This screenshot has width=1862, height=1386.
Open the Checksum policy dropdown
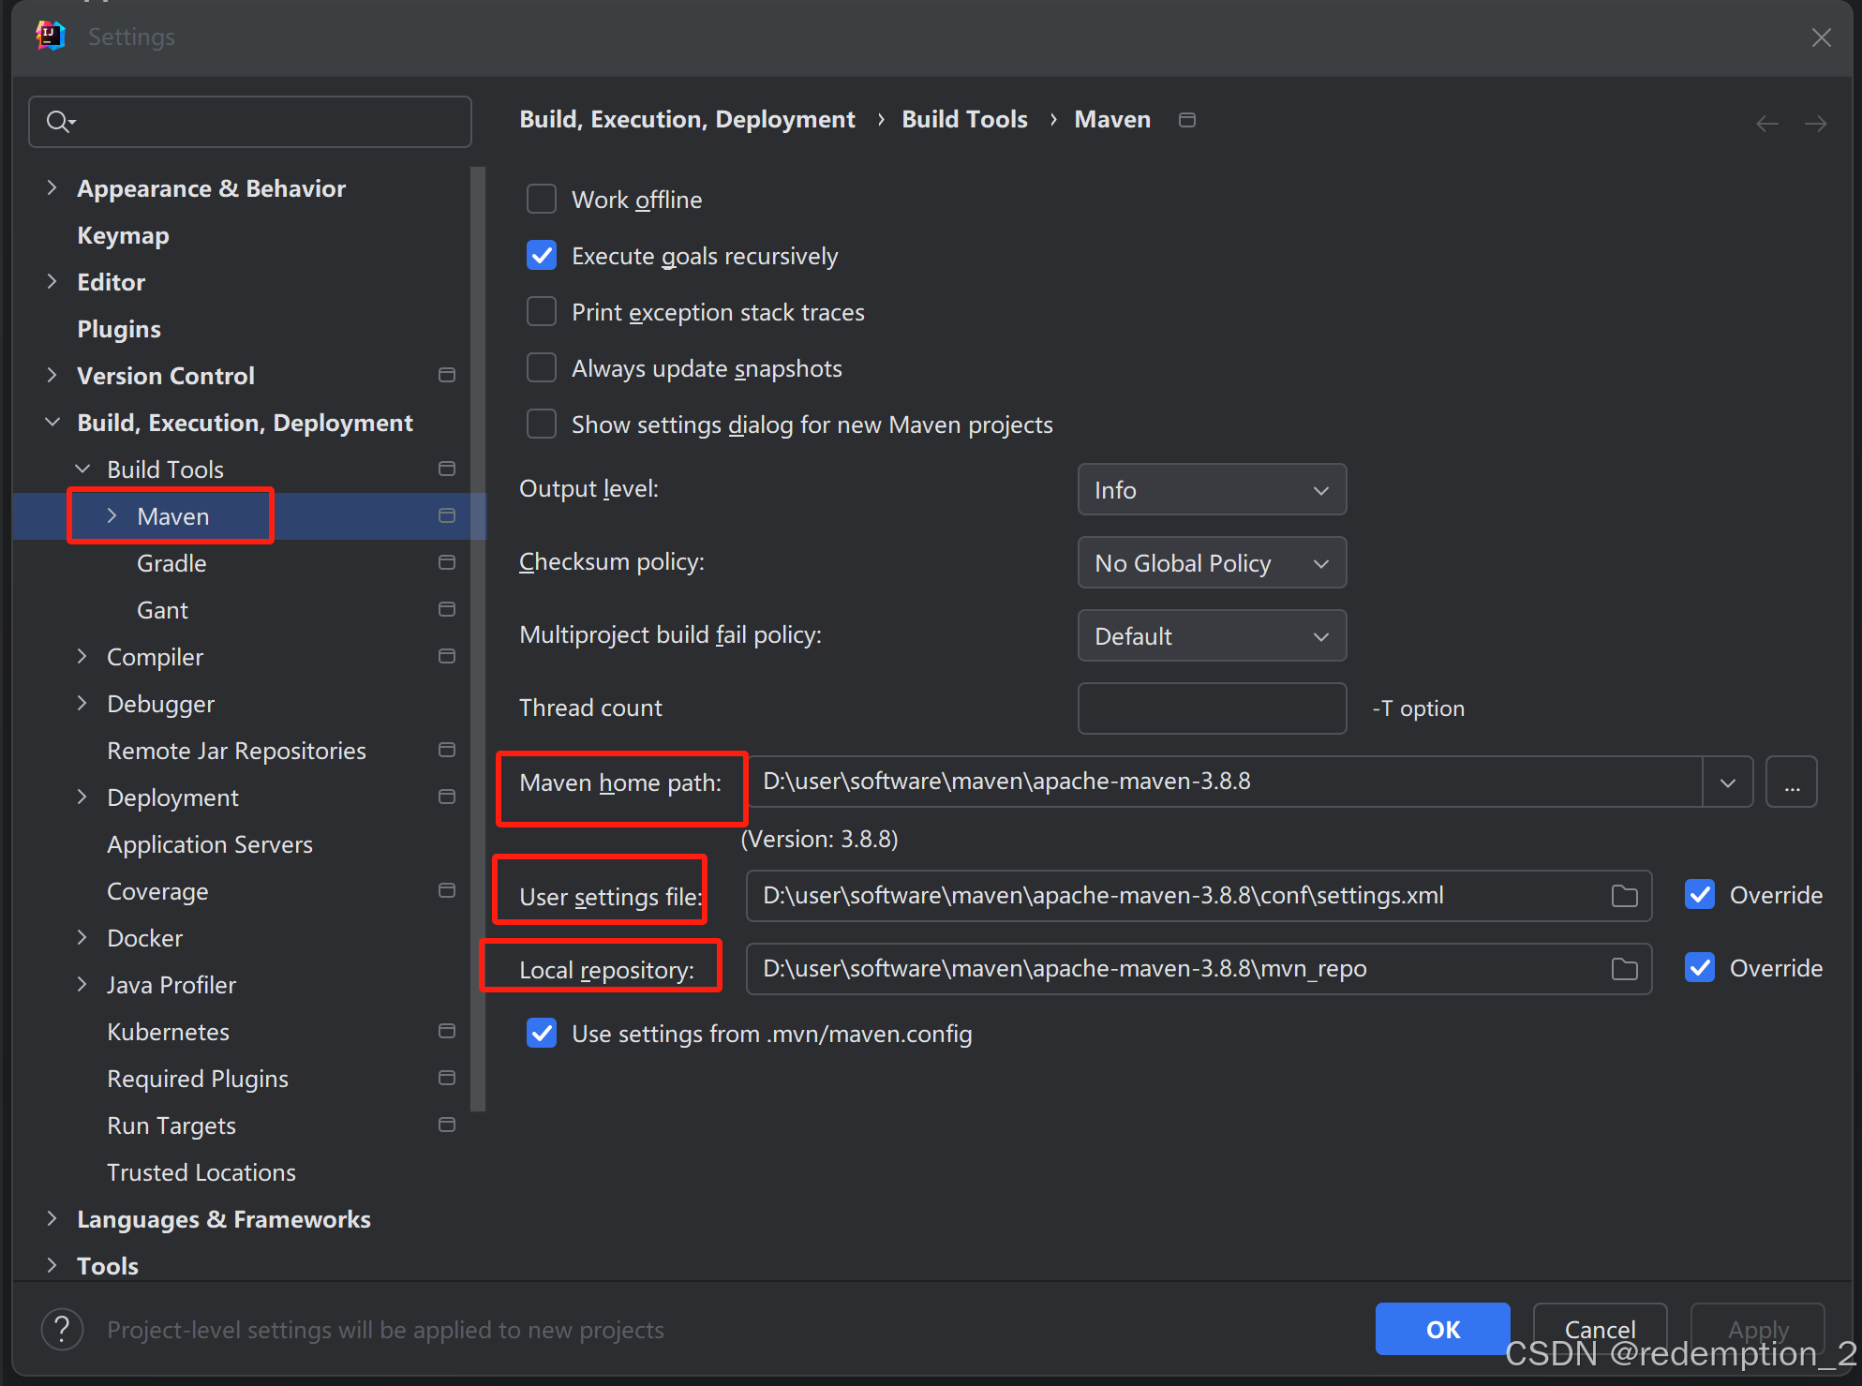(1211, 563)
